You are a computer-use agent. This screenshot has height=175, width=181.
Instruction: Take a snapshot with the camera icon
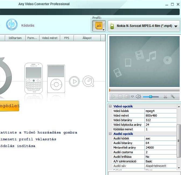click(127, 96)
